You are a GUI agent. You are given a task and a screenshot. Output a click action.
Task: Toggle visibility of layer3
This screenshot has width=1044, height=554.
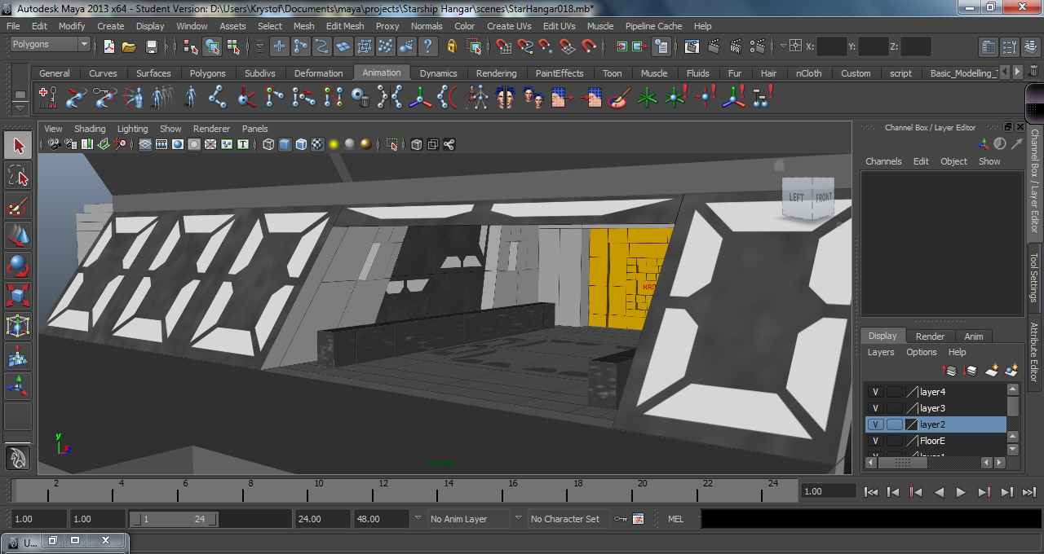click(875, 408)
